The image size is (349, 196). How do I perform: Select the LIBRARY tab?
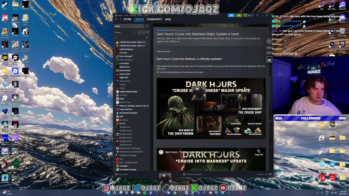pos(139,19)
